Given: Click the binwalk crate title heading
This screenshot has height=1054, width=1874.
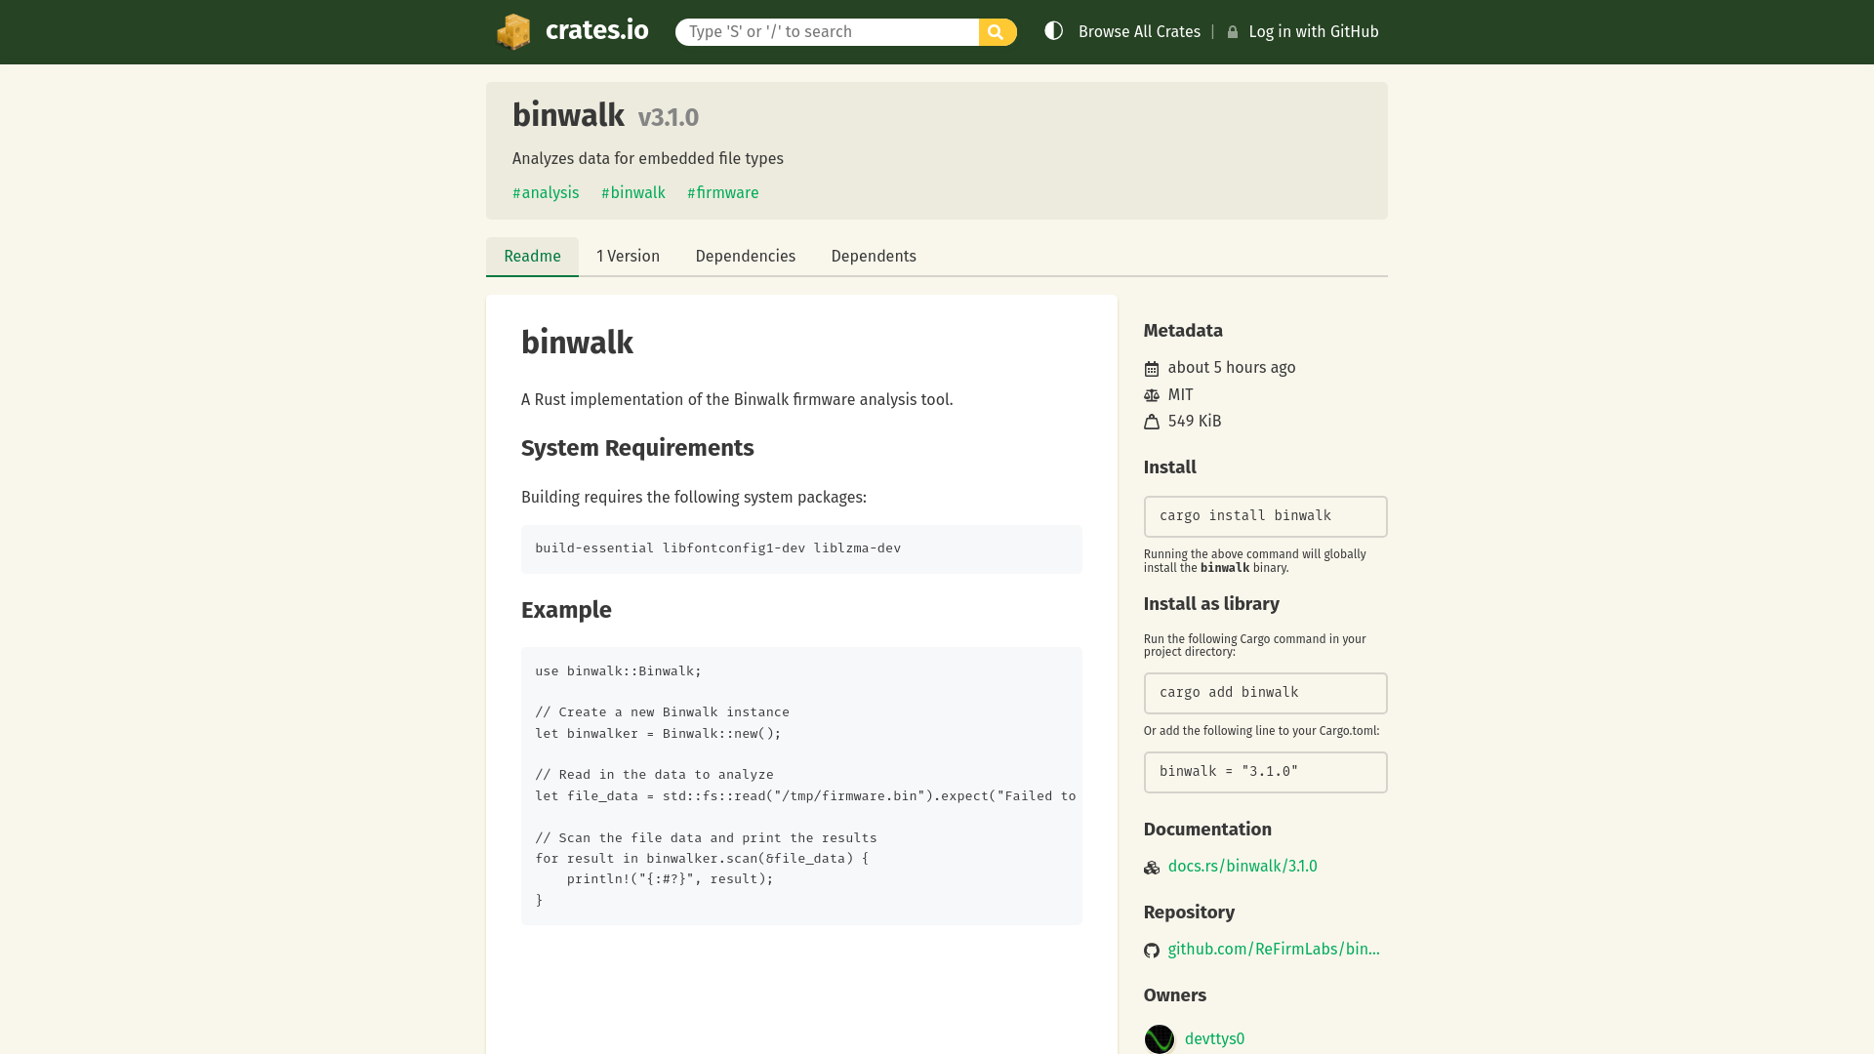Looking at the screenshot, I should pos(568,115).
